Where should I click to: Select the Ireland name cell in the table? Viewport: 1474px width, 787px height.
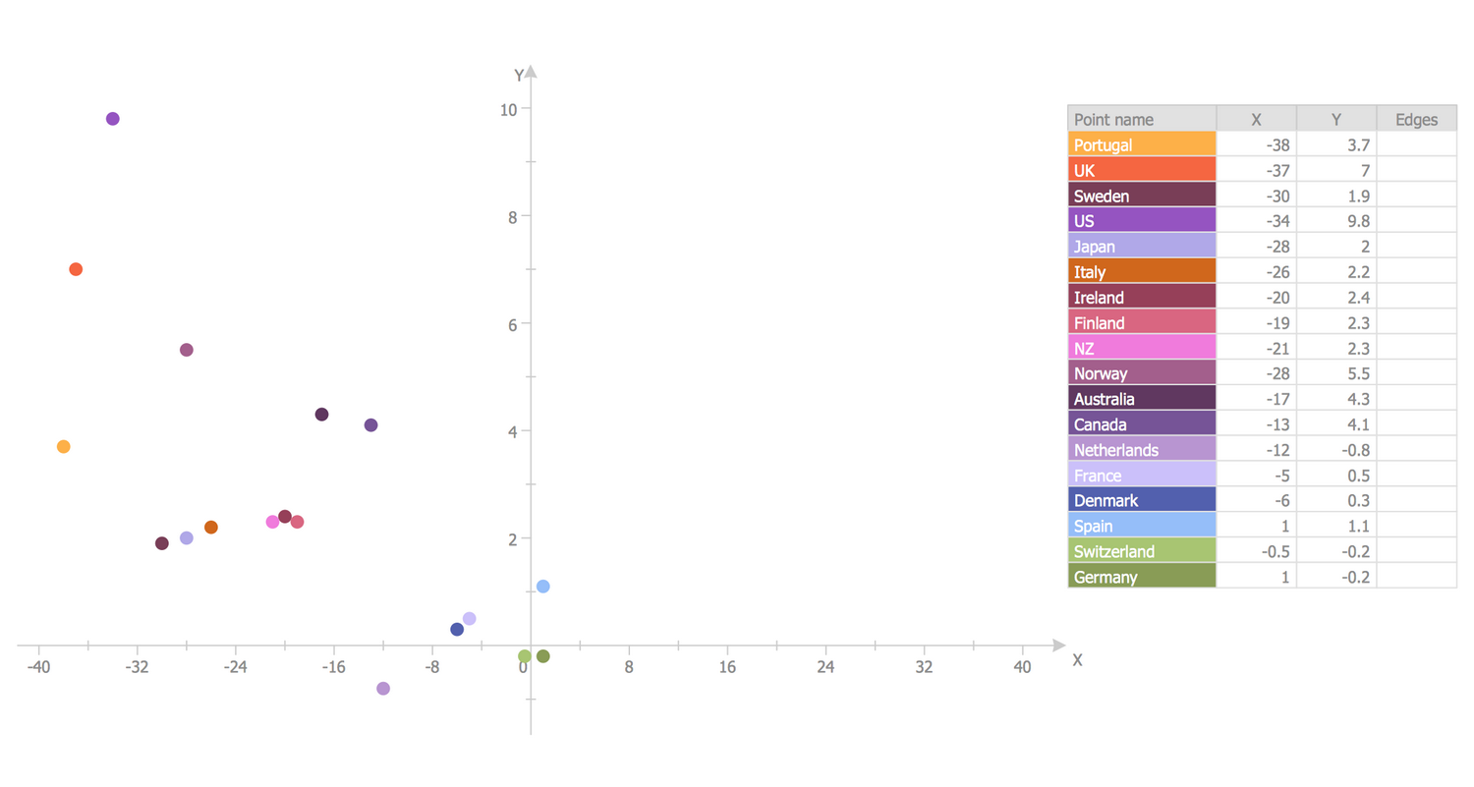tap(1142, 297)
